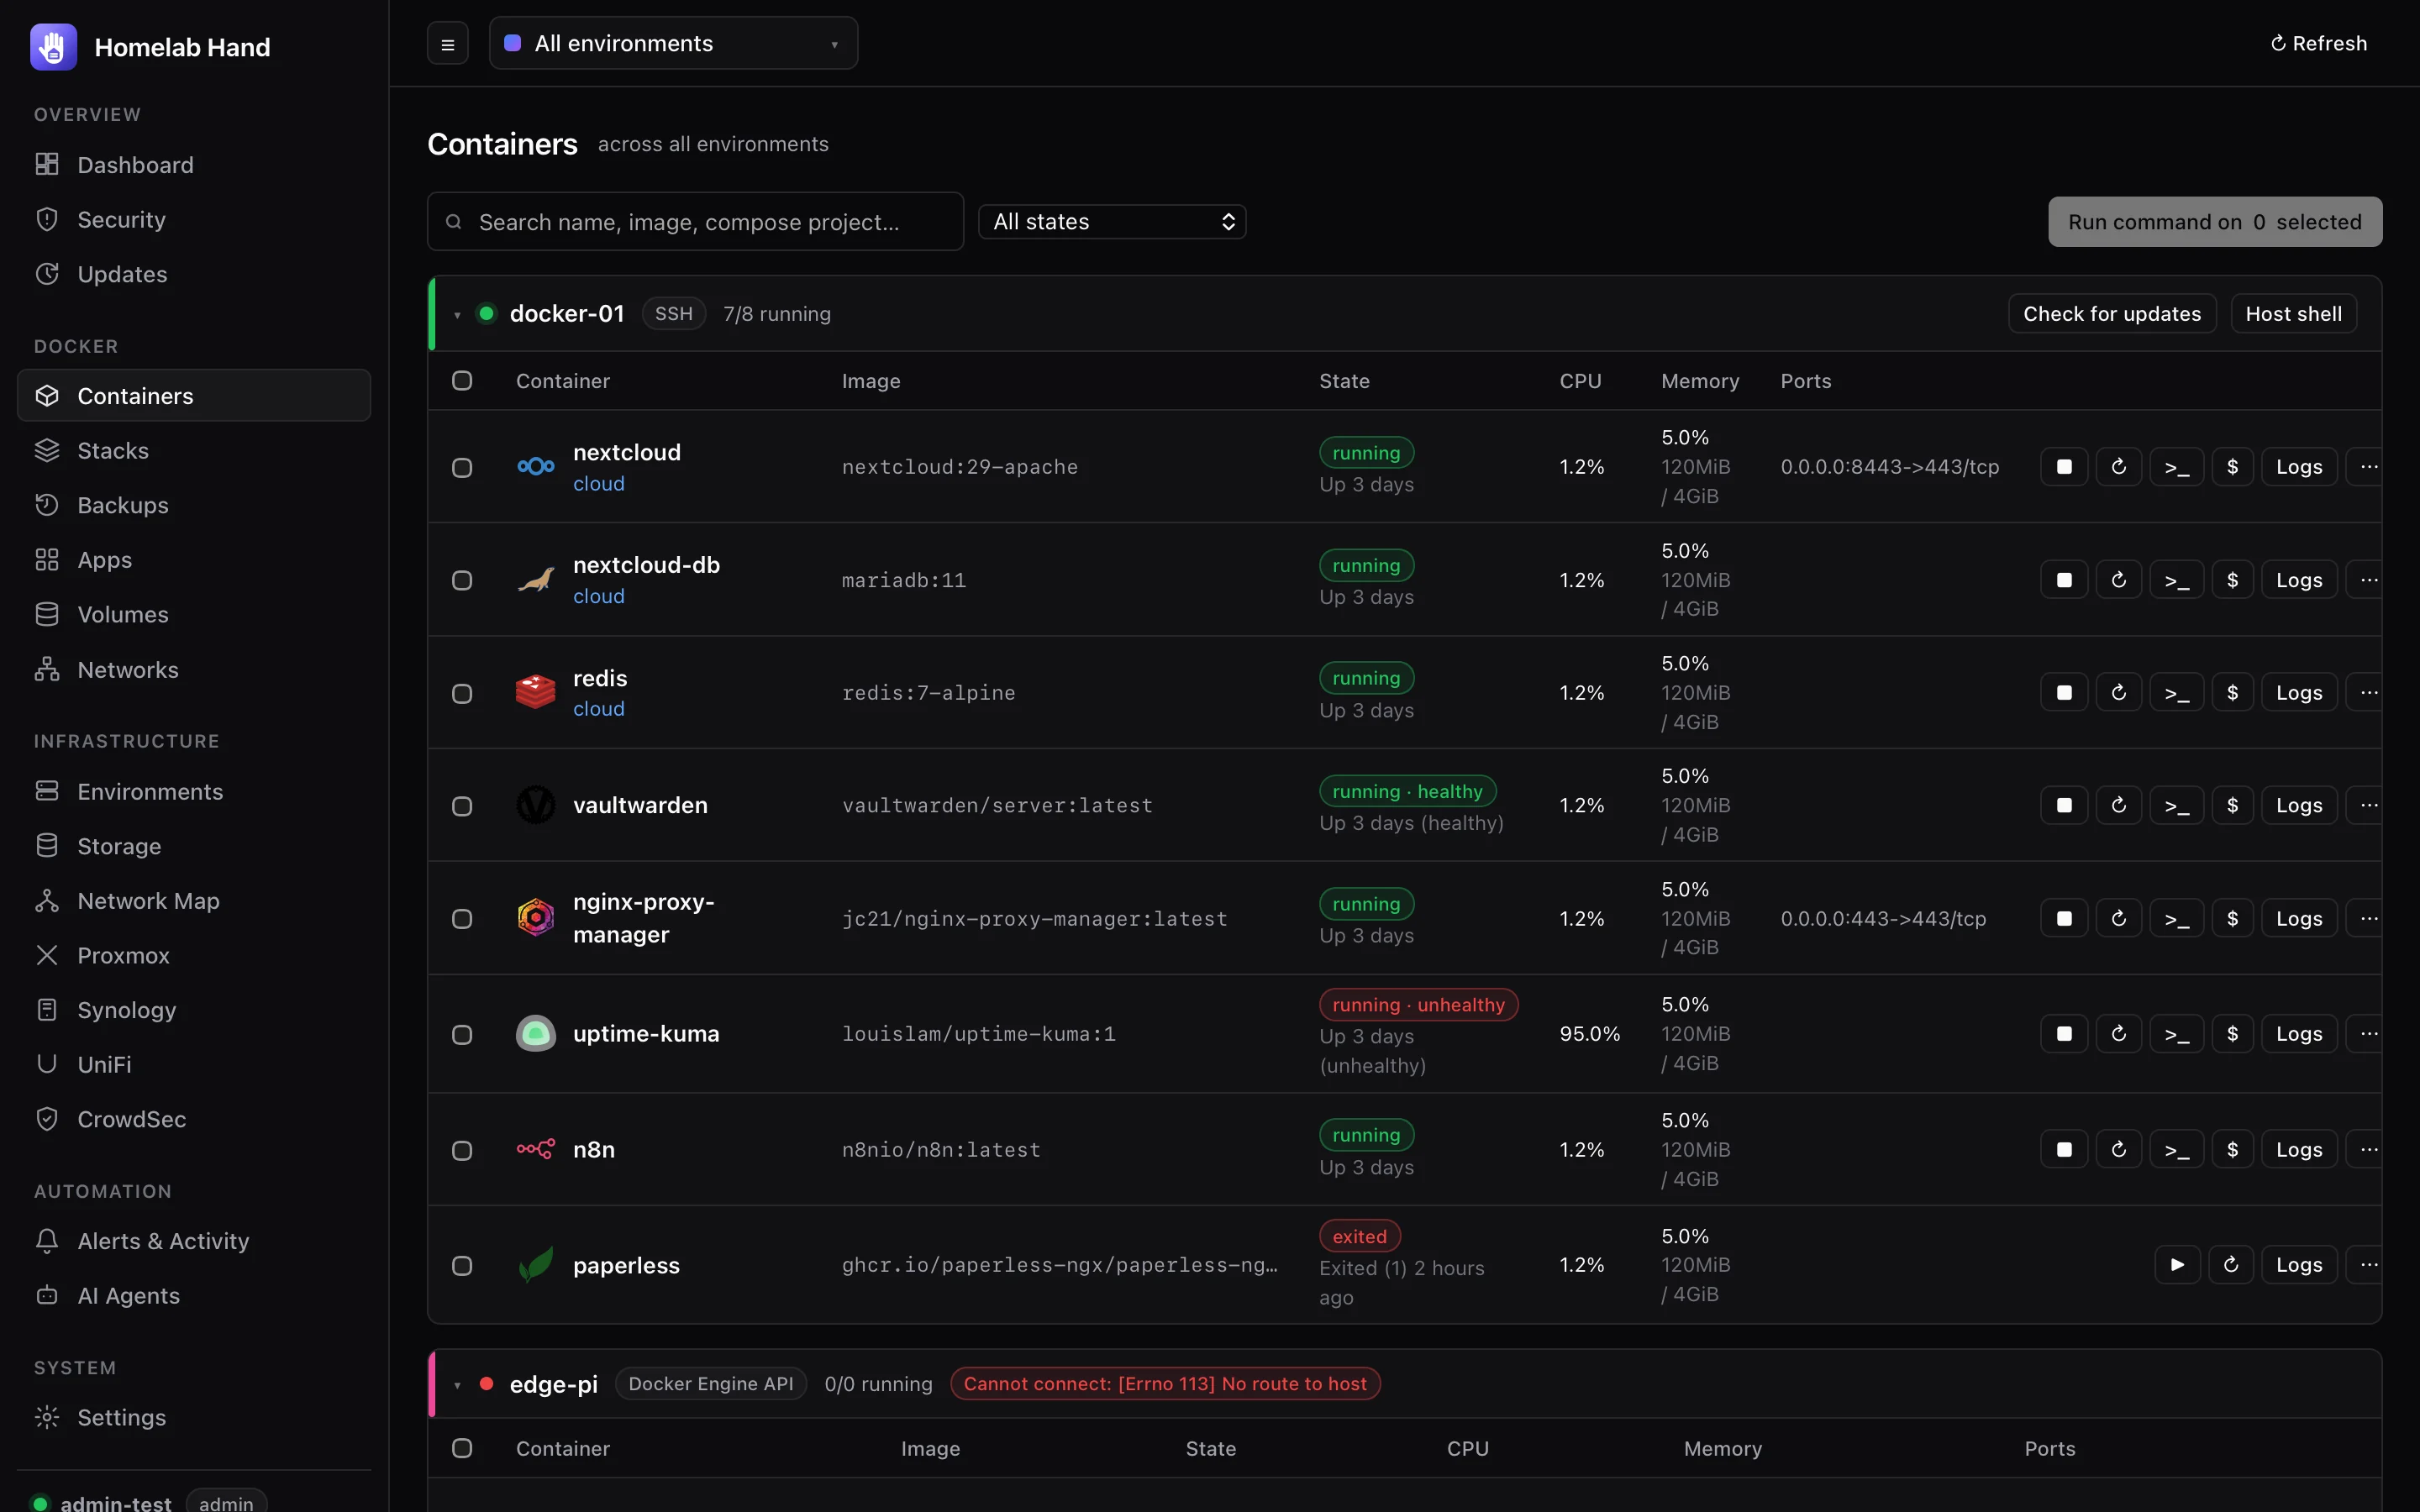Stop the uptime-kuma container
Viewport: 2420px width, 1512px height.
(x=2064, y=1034)
